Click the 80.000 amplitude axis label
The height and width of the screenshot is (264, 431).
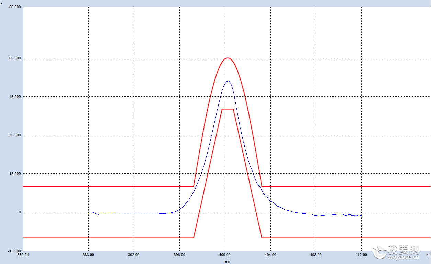coord(15,7)
